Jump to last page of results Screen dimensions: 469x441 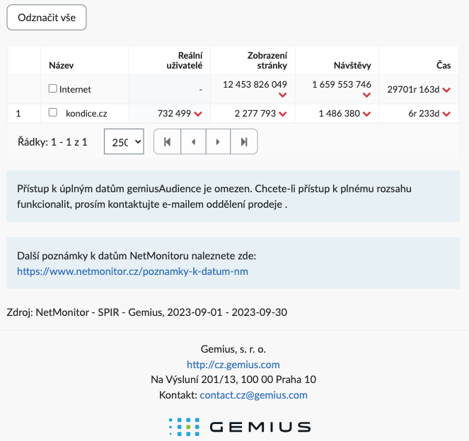tap(244, 141)
